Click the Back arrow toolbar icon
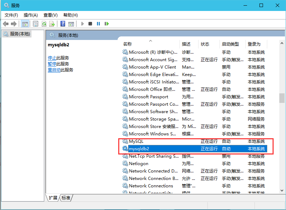The width and height of the screenshot is (286, 210). point(6,24)
